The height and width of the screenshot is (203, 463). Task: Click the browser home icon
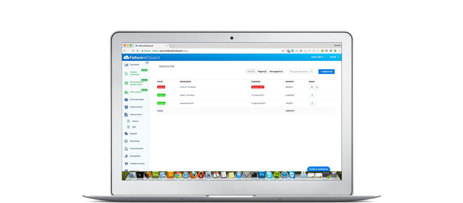click(138, 51)
